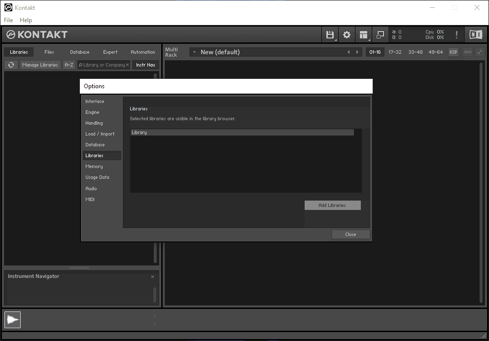Toggle minimize all instruments rack icon
489x341 pixels.
click(x=480, y=52)
